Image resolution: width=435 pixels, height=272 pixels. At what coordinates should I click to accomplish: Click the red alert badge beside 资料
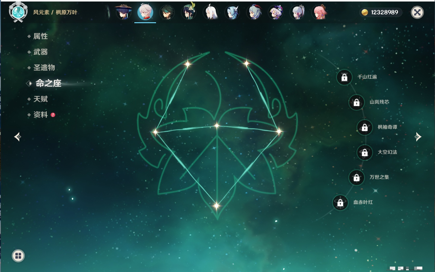pyautogui.click(x=53, y=115)
